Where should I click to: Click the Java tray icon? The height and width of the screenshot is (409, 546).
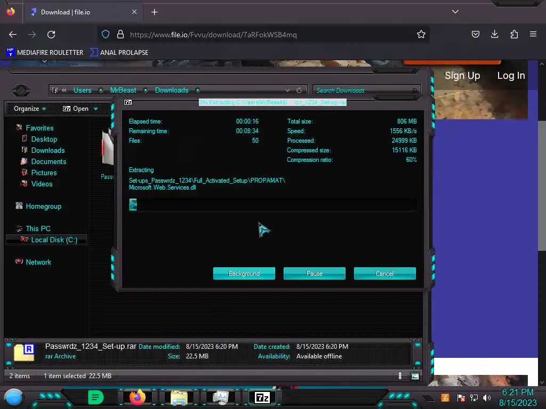[x=445, y=397]
